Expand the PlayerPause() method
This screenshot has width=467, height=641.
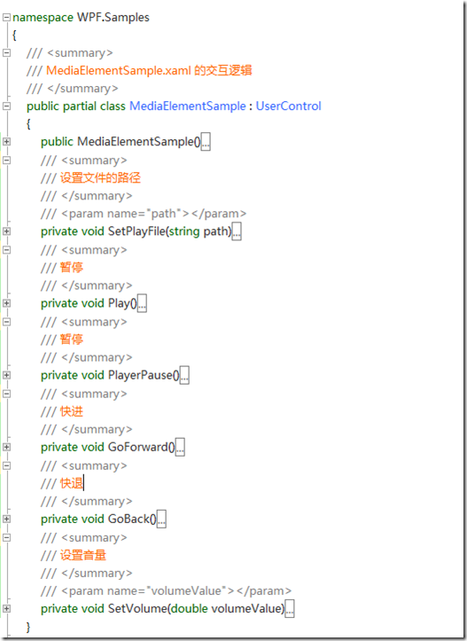point(6,375)
